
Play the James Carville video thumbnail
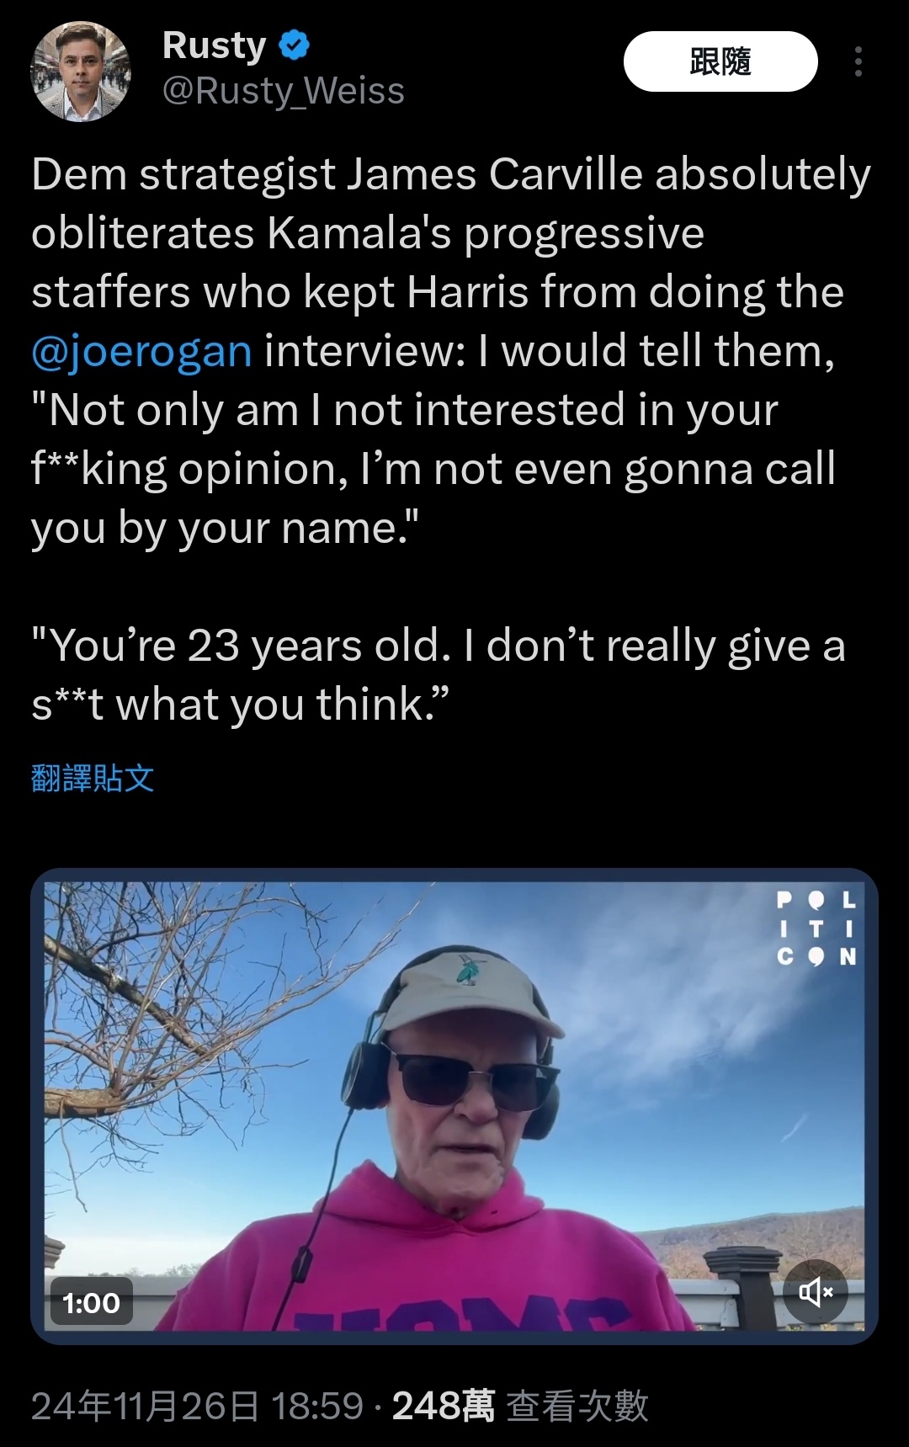click(x=454, y=1105)
